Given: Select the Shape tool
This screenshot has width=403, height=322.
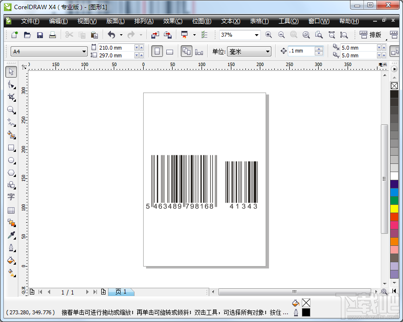Looking at the screenshot, I should pyautogui.click(x=11, y=84).
